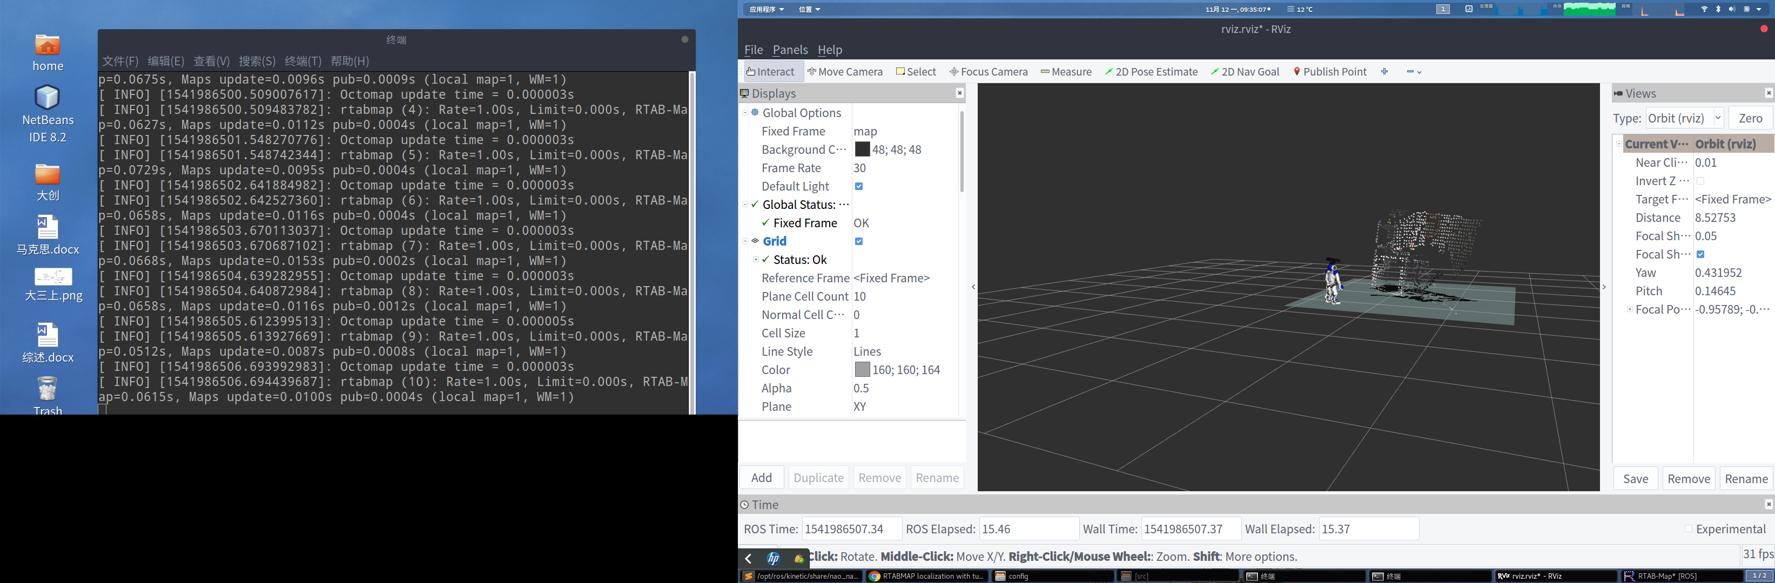Open the terminal 搜索(S) menu

[x=257, y=61]
